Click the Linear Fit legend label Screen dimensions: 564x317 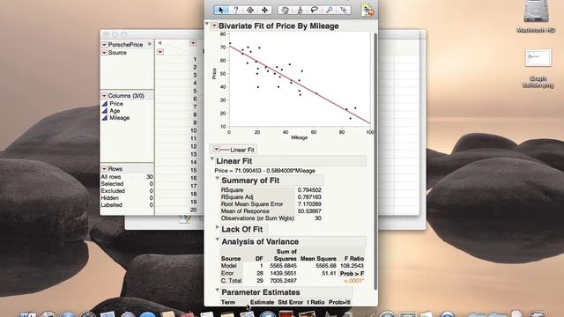[241, 150]
